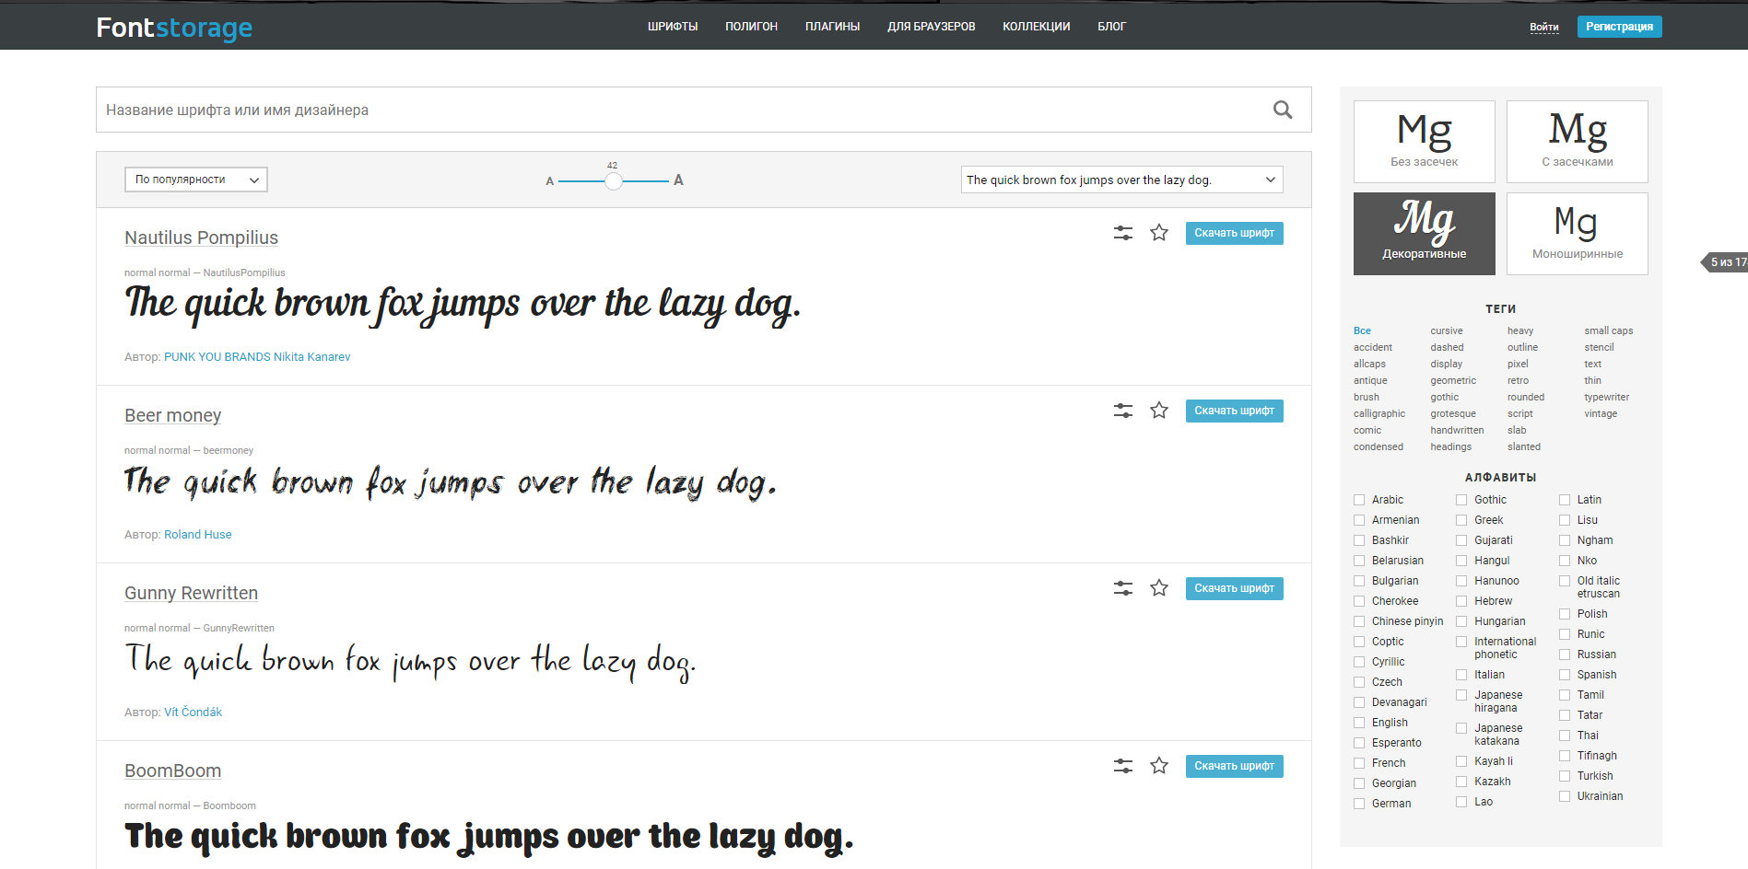The image size is (1748, 869).
Task: Download the Nautilus Pompilius font
Action: point(1234,233)
